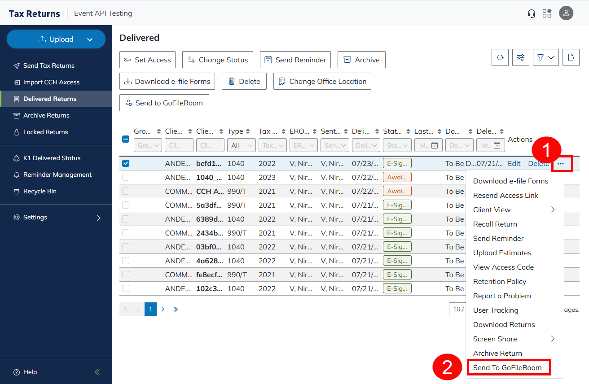
Task: Toggle the select-all header checkbox
Action: 126,139
